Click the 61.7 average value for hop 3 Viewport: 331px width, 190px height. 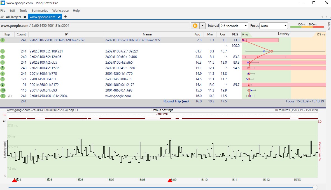click(199, 51)
